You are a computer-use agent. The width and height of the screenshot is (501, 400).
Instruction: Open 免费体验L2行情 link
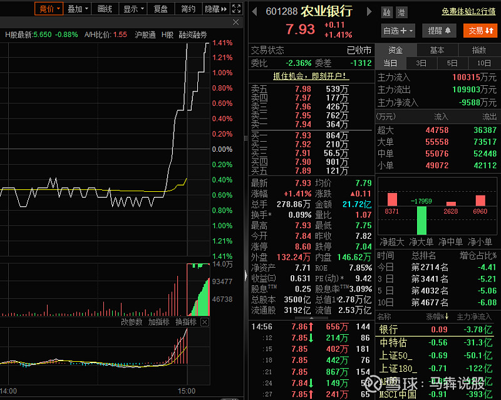pyautogui.click(x=468, y=11)
